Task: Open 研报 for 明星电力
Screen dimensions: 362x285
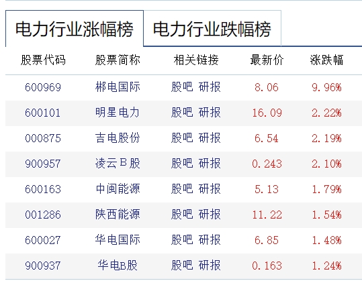Action: 210,113
